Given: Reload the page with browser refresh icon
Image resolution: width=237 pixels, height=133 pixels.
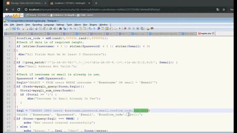Looking at the screenshot, I should 19,10.
